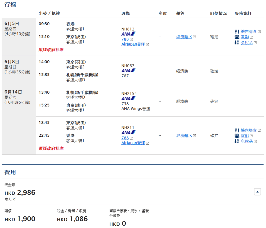Click external-link icon beside NH812's 經濟艙:K
The image size is (266, 228).
click(x=195, y=37)
